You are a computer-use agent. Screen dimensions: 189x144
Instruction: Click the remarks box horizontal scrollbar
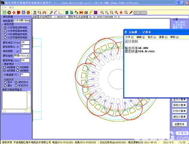point(15,111)
